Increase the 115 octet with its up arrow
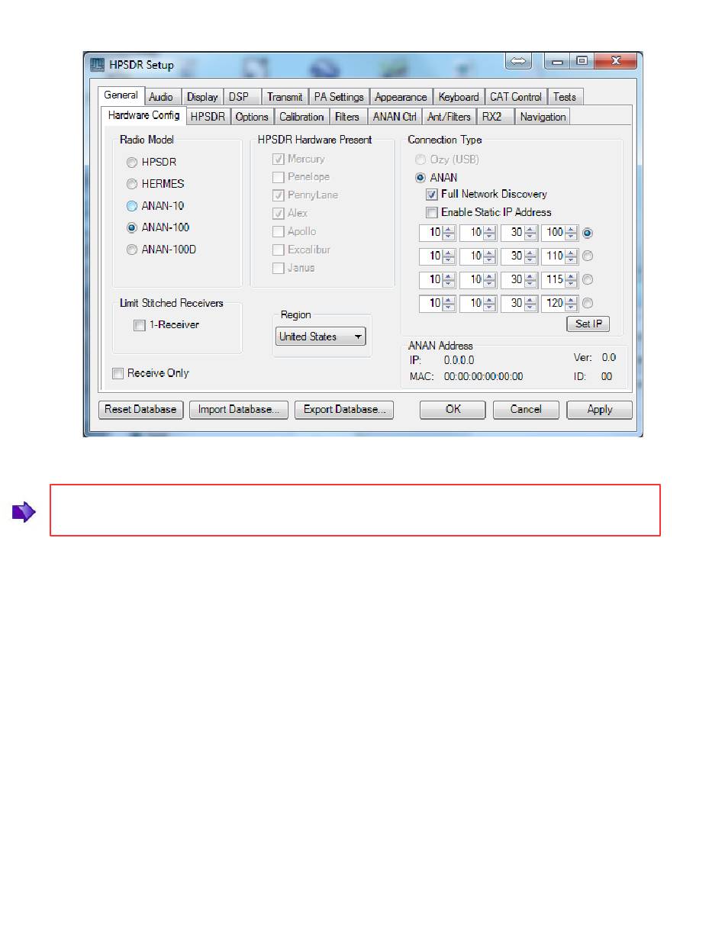This screenshot has height=944, width=725. coord(571,276)
